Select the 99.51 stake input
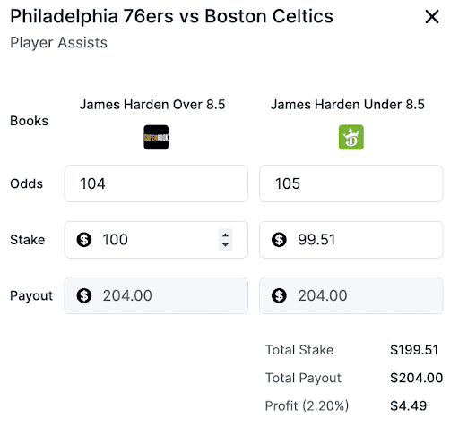 coord(351,240)
